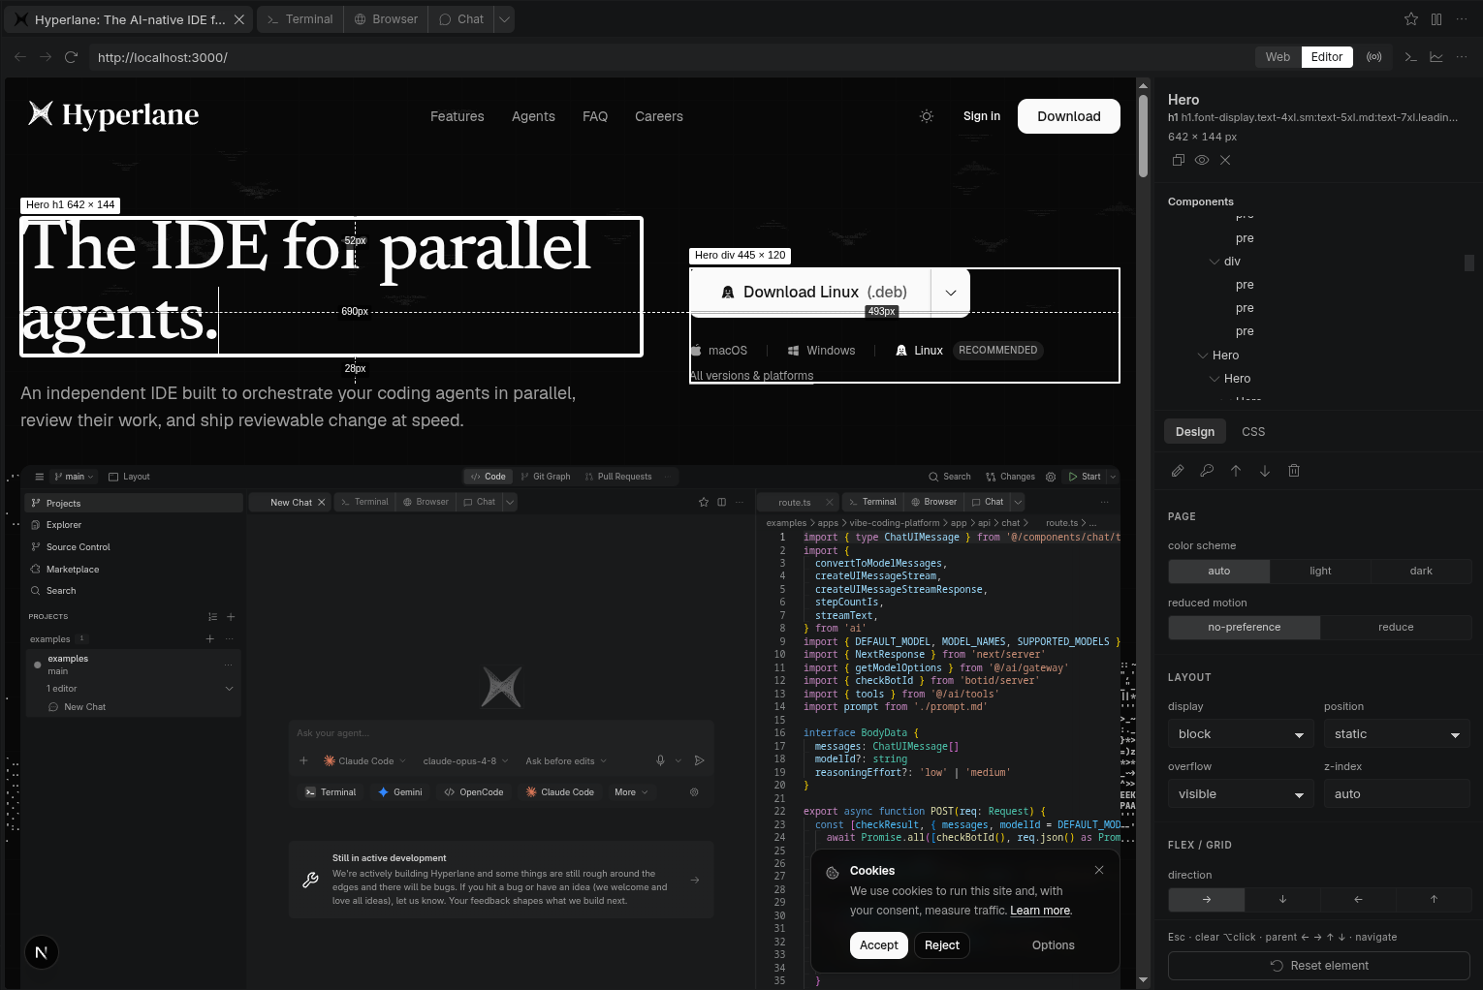The image size is (1483, 990).
Task: Accept cookies
Action: point(879,945)
